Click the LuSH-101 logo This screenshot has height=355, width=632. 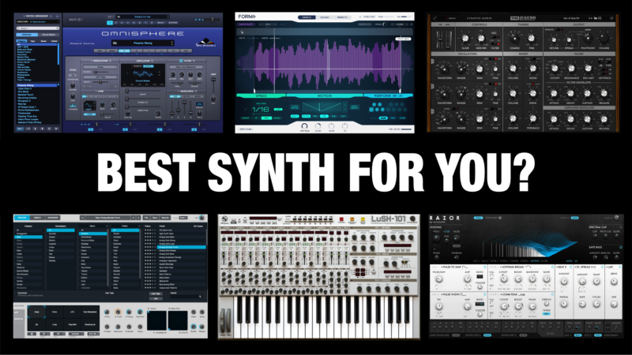388,219
